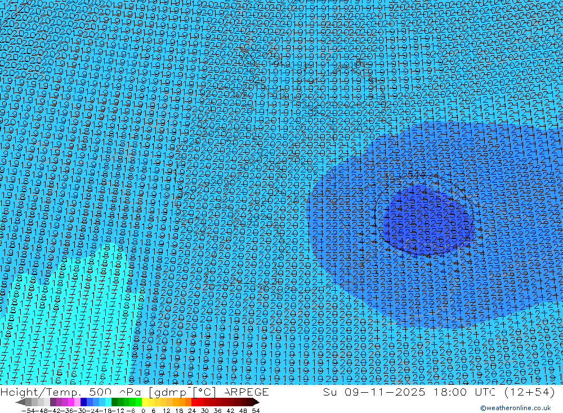Click the positive 30 legend value
This screenshot has height=413, width=563.
click(x=205, y=411)
